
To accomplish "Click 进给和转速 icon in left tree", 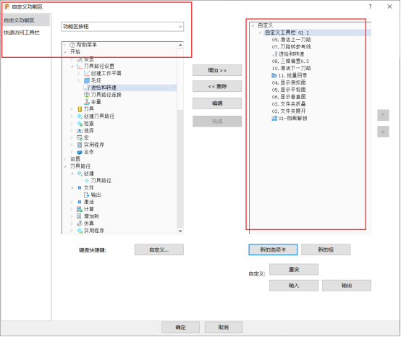I will pyautogui.click(x=87, y=88).
